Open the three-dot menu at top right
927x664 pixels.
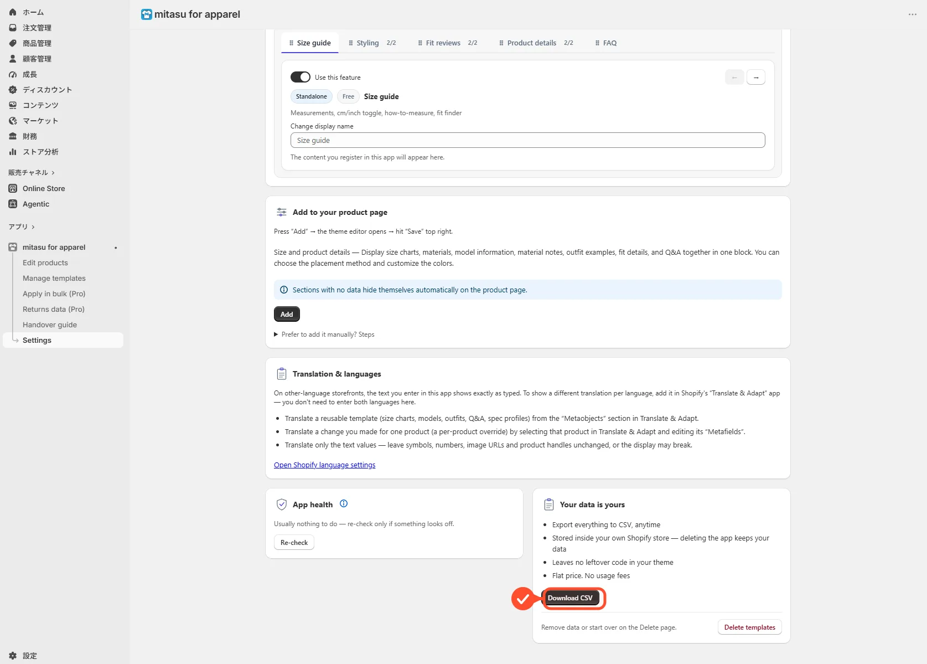913,14
